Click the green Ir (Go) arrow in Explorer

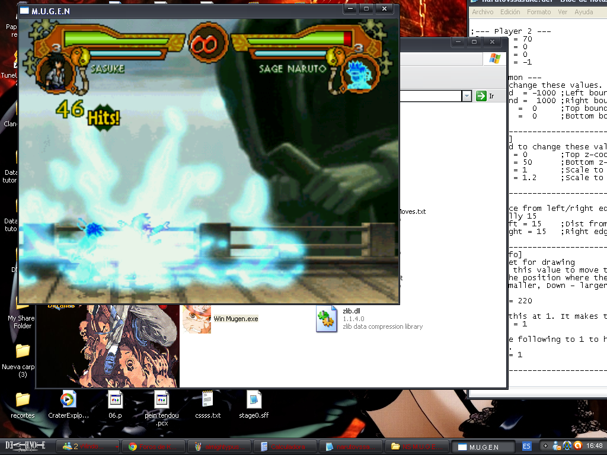pos(481,96)
